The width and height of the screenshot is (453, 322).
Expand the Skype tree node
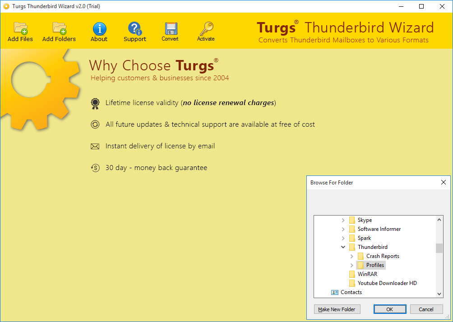pos(343,220)
